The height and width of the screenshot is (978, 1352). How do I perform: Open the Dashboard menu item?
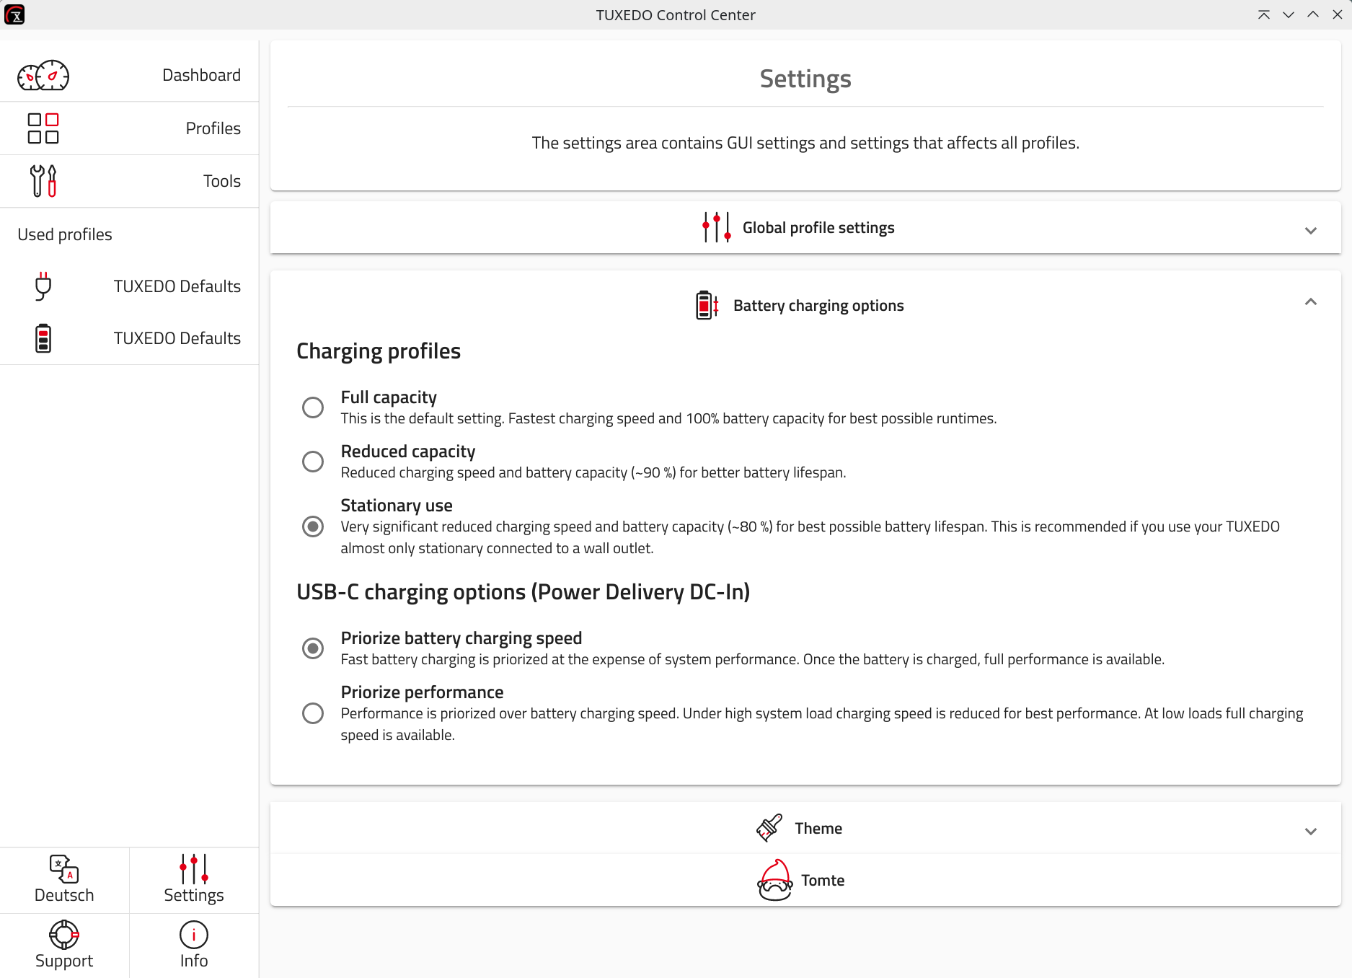129,75
